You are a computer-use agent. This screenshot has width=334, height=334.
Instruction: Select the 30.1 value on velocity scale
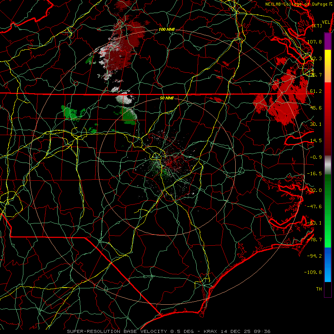point(316,124)
